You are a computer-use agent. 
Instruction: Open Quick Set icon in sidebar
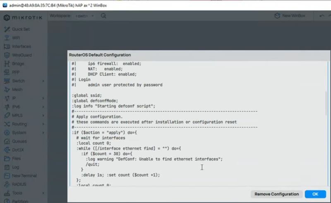tap(7, 29)
